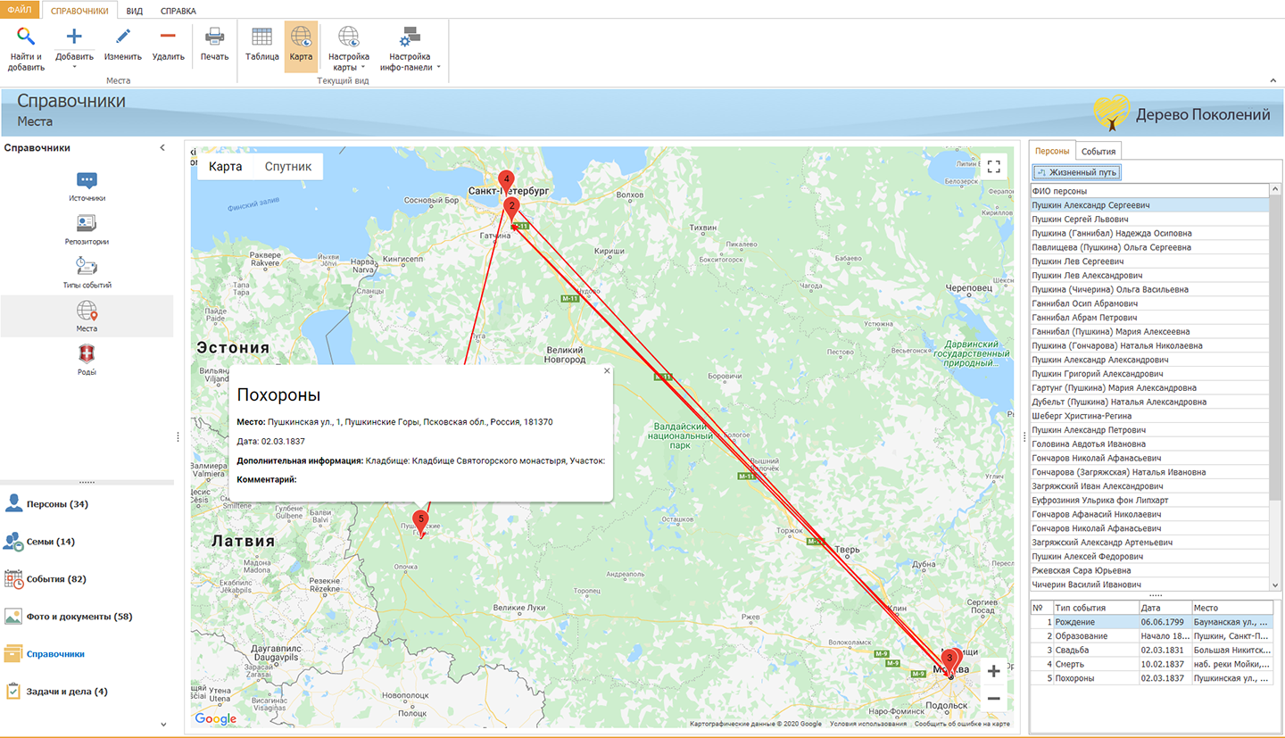The image size is (1285, 738).
Task: Click map marker number 3 at Moscow
Action: [x=949, y=659]
